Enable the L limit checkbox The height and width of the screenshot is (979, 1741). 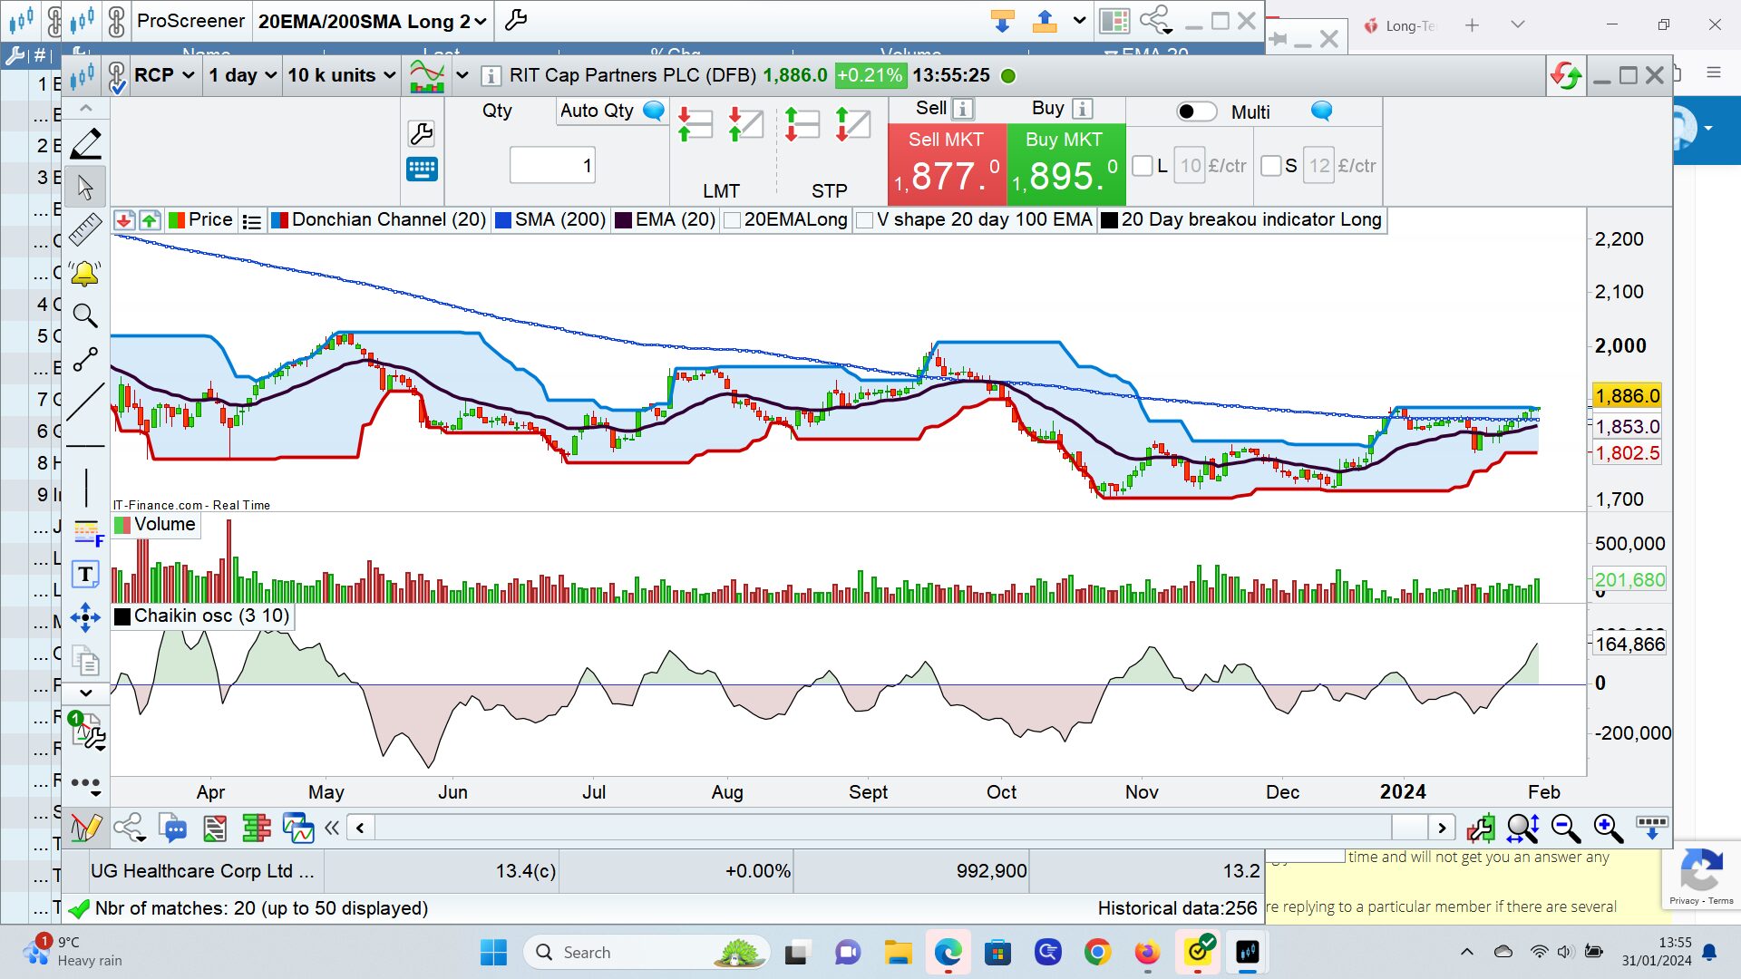coord(1143,166)
